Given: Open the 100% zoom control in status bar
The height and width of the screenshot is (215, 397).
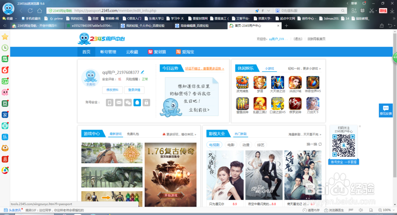Looking at the screenshot, I should 386,210.
